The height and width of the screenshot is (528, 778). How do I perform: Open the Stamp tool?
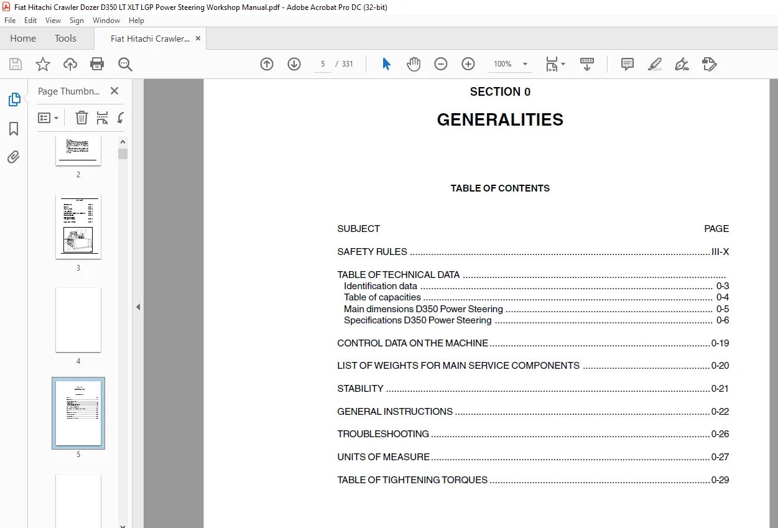[709, 64]
